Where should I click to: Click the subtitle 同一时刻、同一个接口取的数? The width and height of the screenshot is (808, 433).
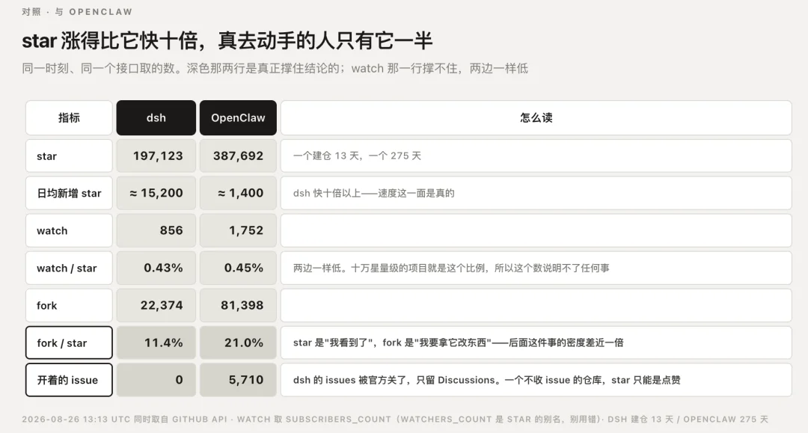[275, 69]
